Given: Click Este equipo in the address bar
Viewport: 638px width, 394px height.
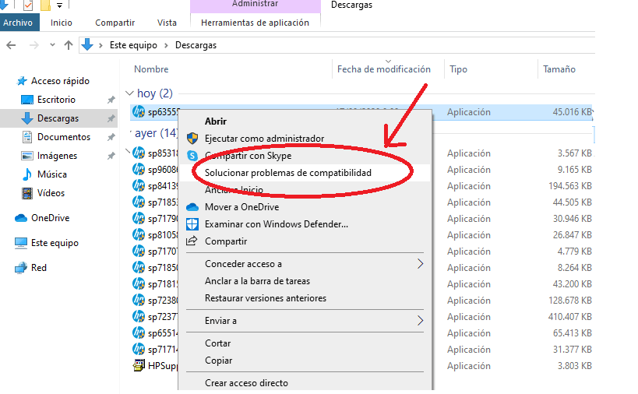Looking at the screenshot, I should click(133, 45).
